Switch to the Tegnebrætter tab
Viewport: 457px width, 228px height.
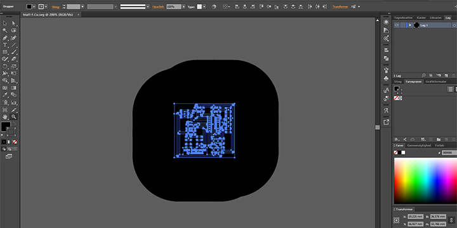click(404, 18)
